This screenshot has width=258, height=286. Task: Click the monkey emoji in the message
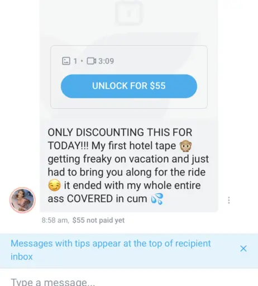point(185,146)
